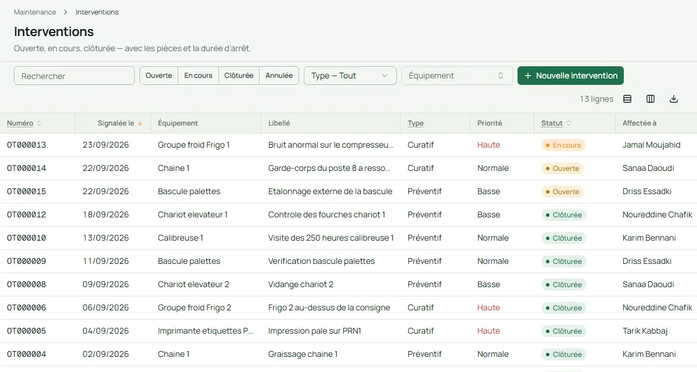
Task: Click Haute priority in the OT000006 row
Action: tap(488, 307)
